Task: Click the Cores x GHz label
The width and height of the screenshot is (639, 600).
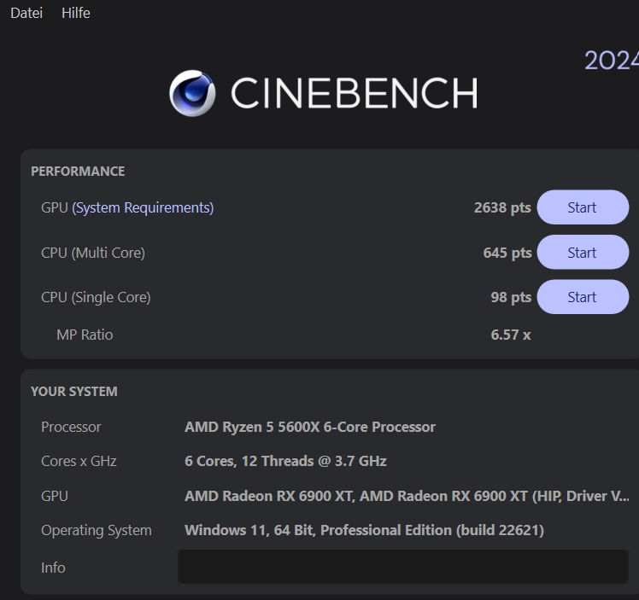Action: click(79, 461)
